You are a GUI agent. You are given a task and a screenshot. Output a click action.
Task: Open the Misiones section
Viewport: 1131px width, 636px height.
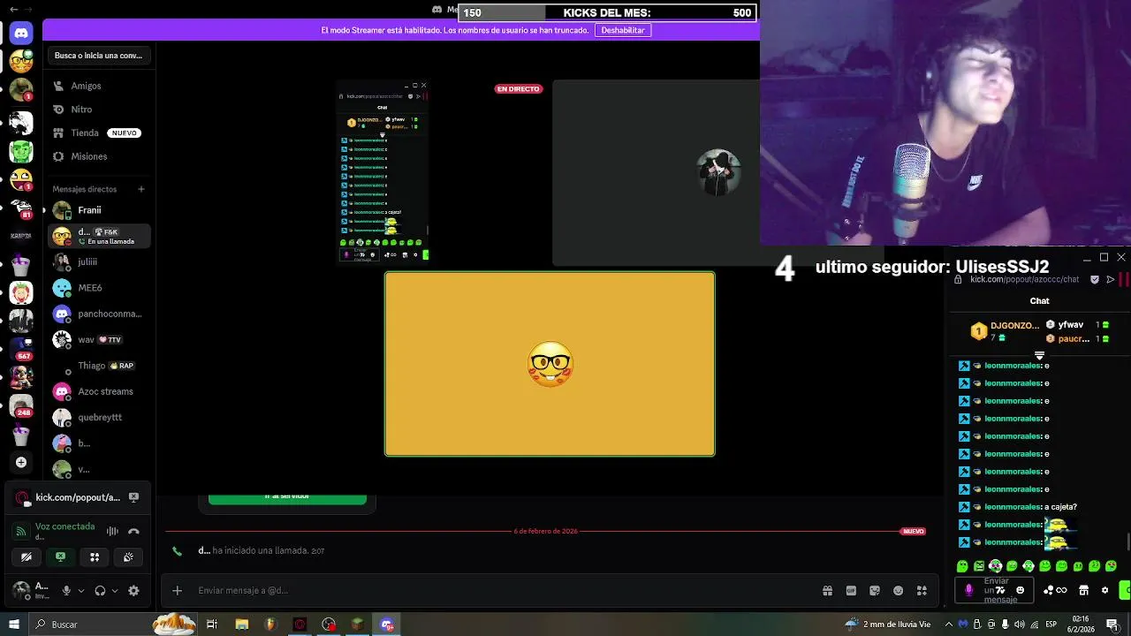click(99, 156)
